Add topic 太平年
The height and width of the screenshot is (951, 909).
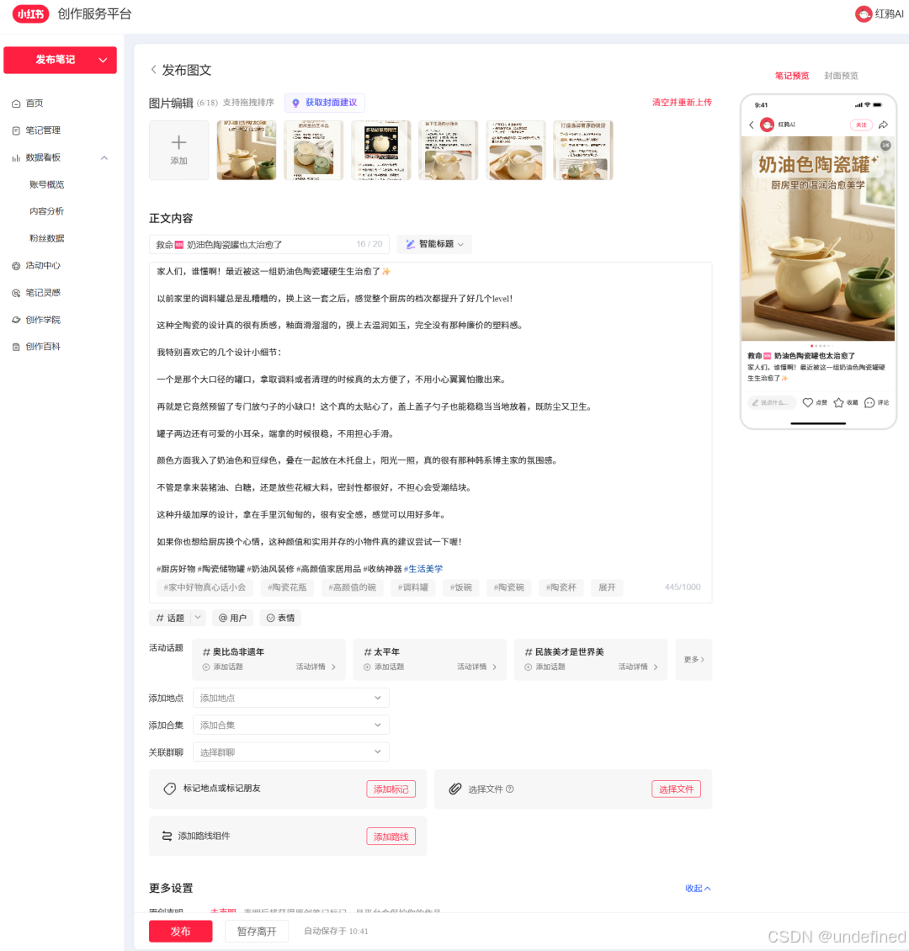click(x=384, y=667)
